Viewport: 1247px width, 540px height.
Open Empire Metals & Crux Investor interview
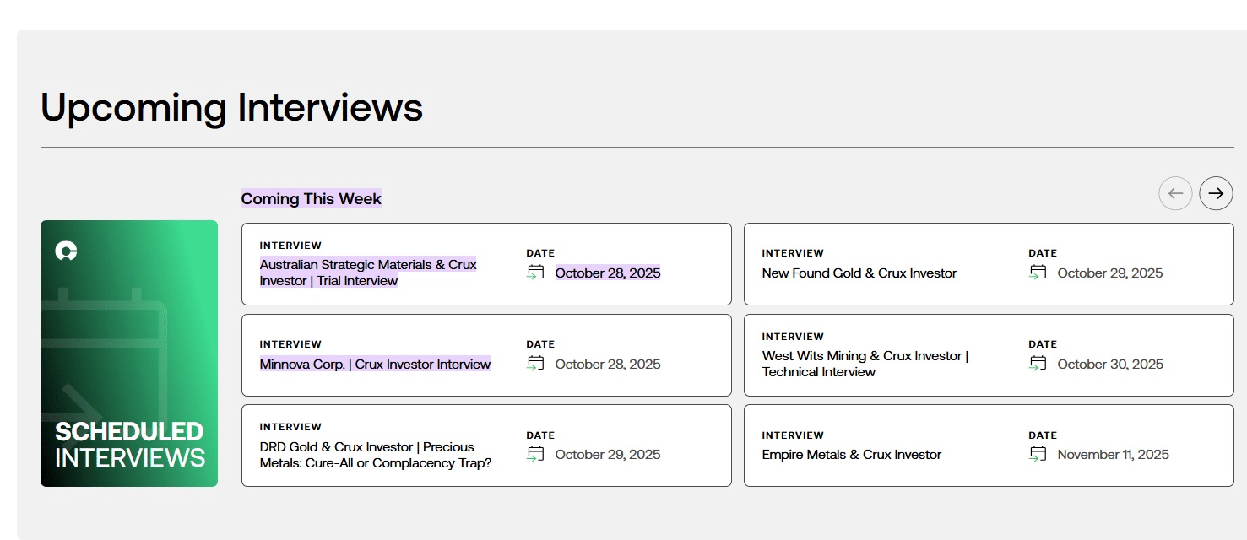click(851, 455)
